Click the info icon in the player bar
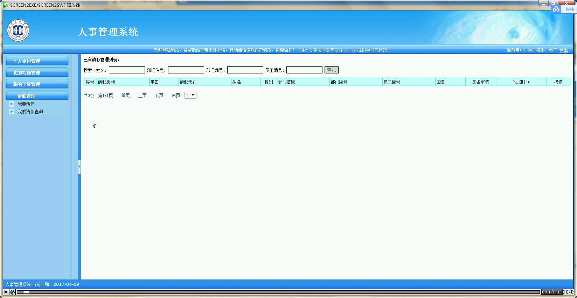 [x=571, y=292]
